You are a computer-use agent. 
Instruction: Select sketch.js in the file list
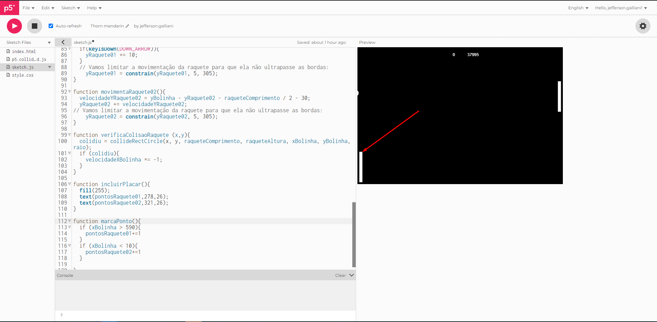[23, 67]
